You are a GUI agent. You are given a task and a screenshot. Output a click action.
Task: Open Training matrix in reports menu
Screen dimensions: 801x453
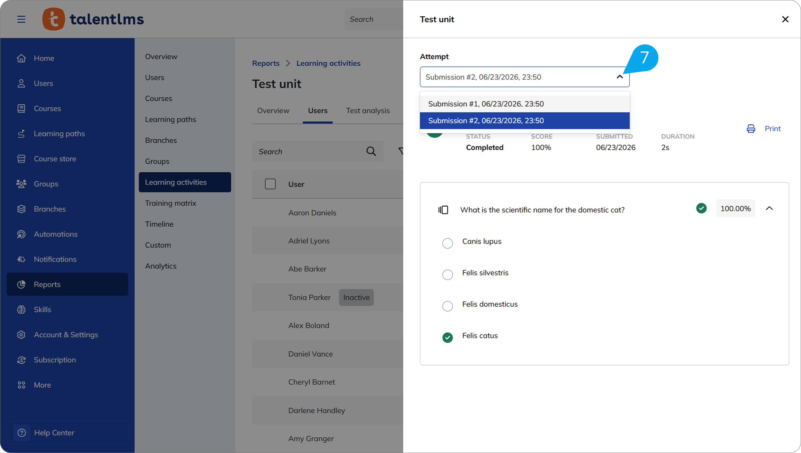coord(170,203)
